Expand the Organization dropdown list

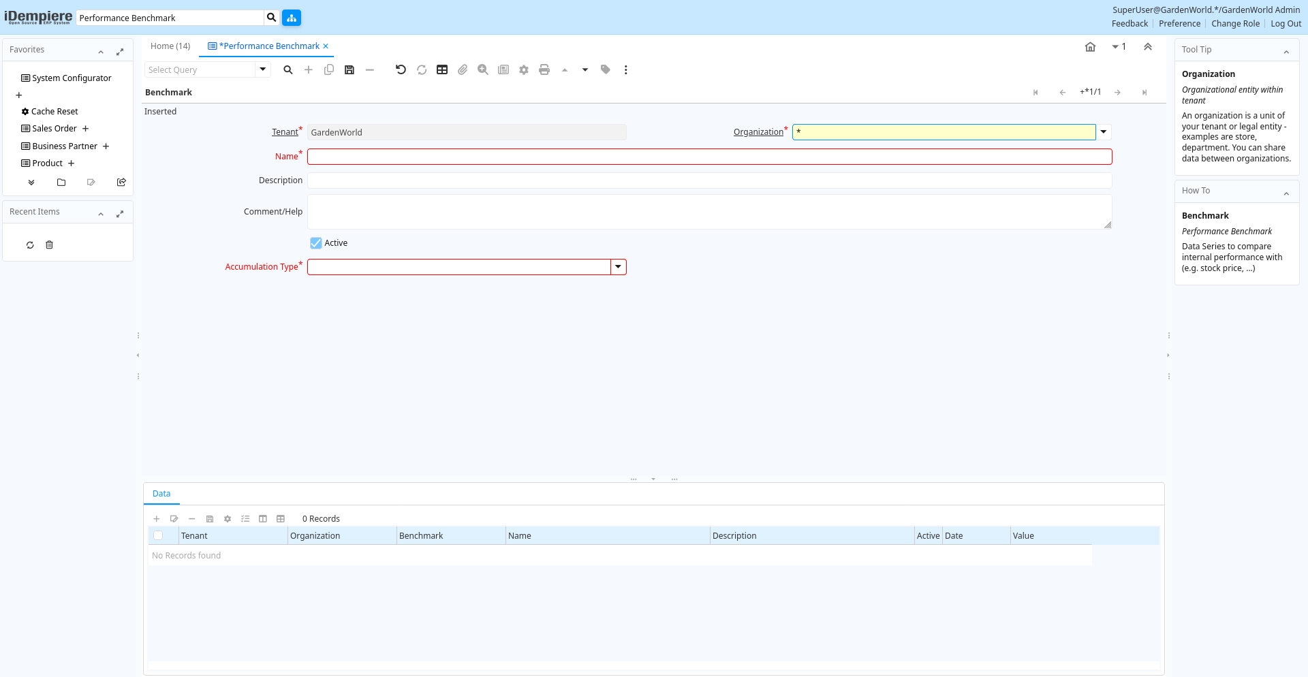1104,132
